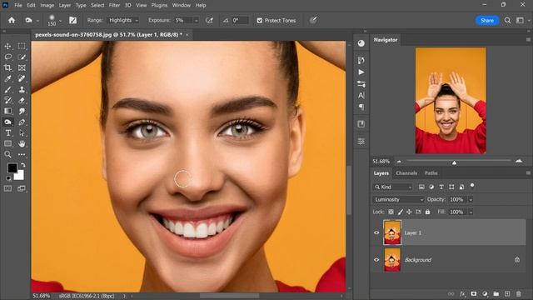Toggle lock all padlock icon
The height and width of the screenshot is (300, 533).
click(x=427, y=212)
